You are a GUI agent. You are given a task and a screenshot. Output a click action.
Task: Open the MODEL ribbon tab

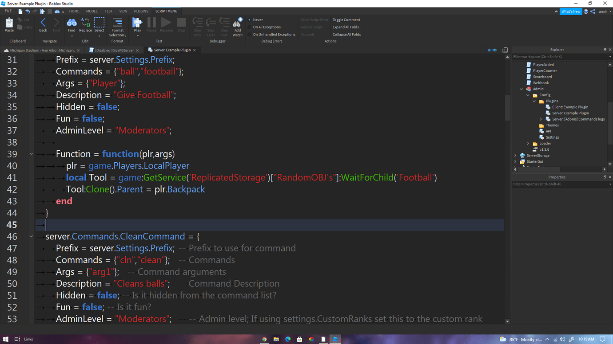click(92, 11)
